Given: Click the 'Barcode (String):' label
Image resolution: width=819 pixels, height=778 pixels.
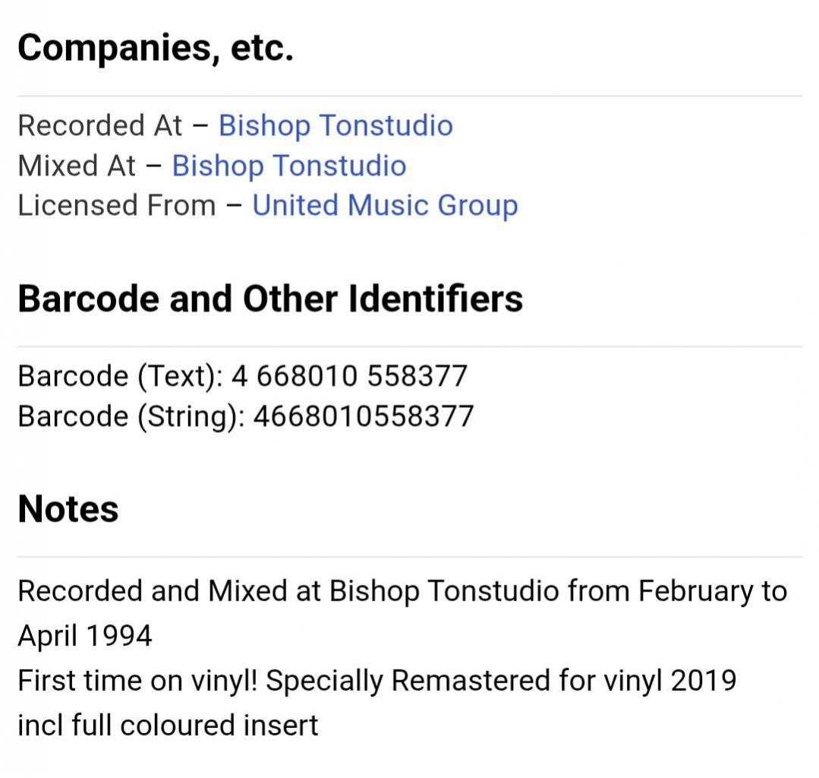Looking at the screenshot, I should [x=131, y=416].
